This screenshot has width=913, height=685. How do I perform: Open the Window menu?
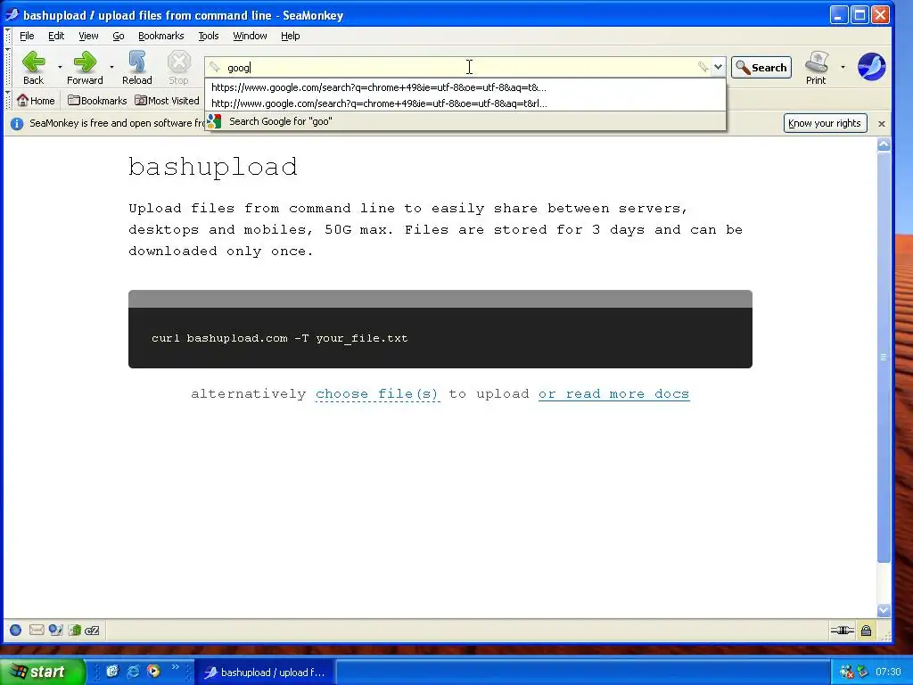tap(250, 36)
